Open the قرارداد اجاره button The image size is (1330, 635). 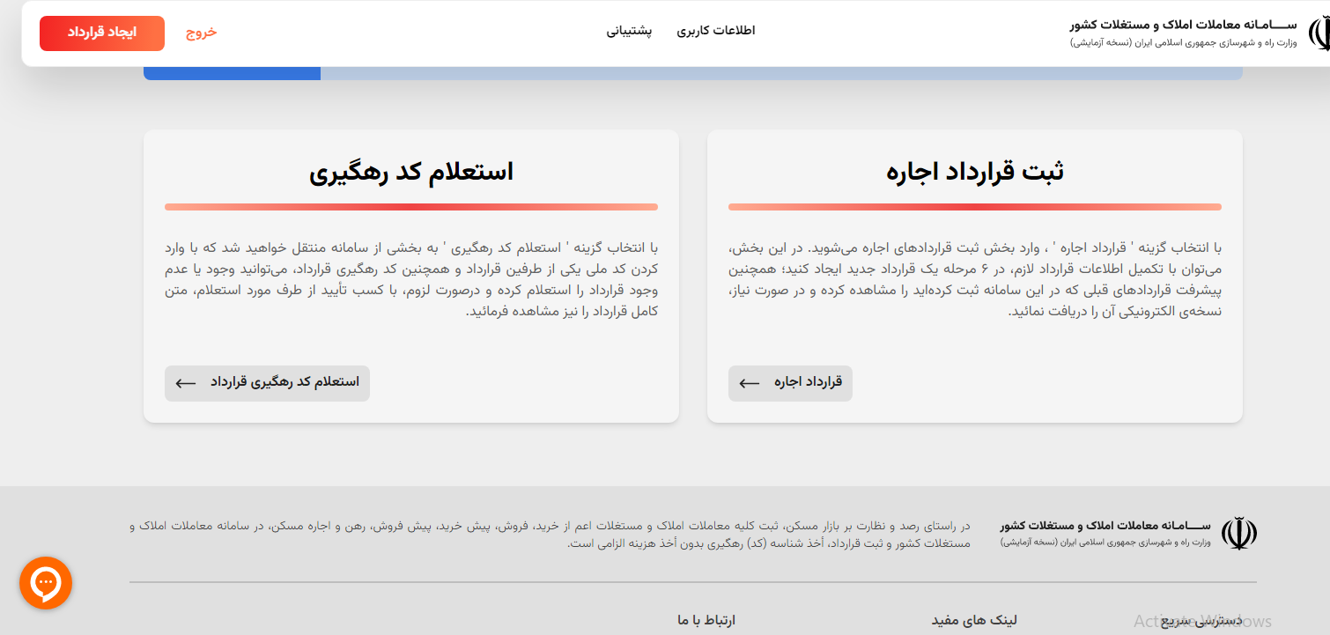[790, 383]
